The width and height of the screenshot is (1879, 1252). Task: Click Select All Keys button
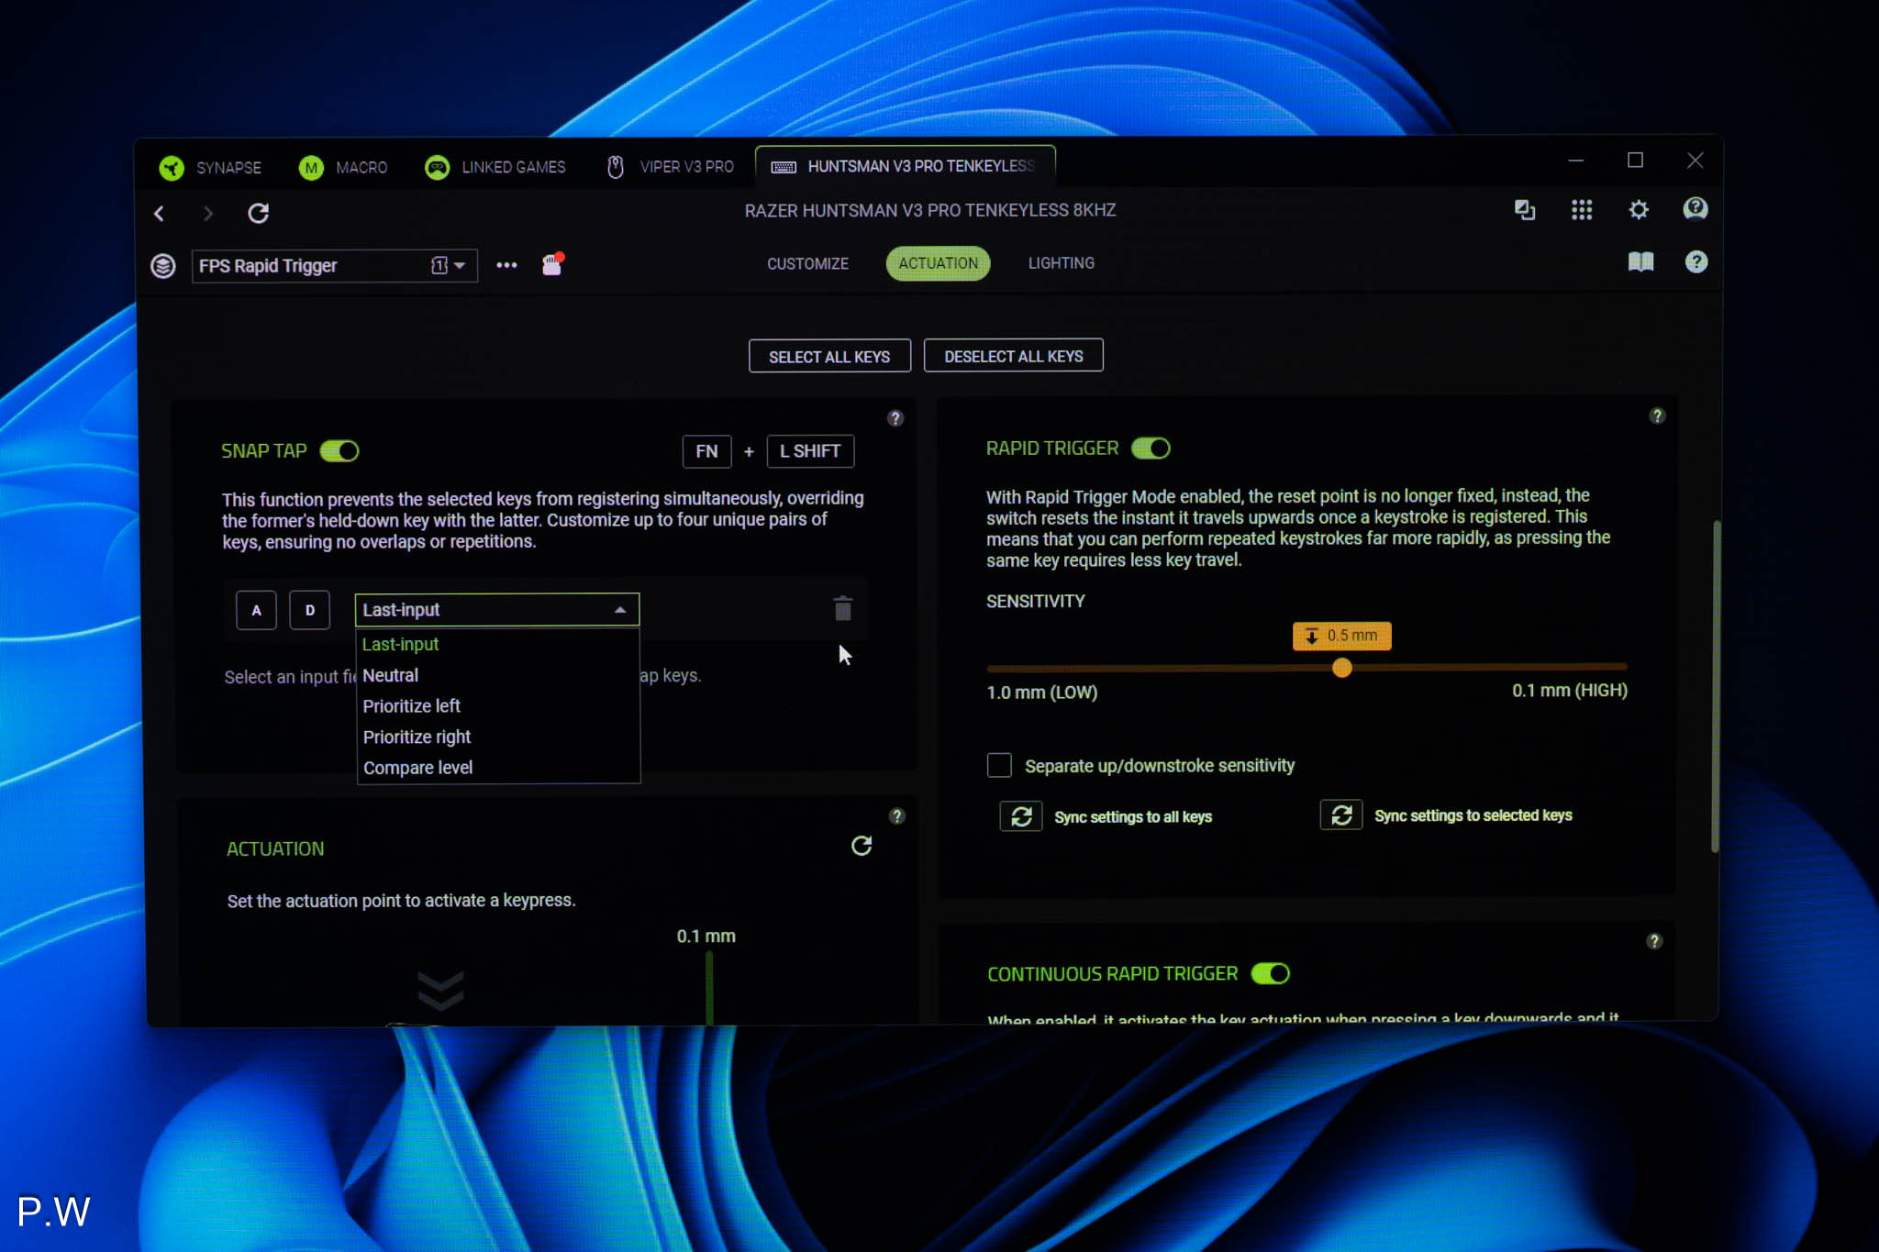829,357
